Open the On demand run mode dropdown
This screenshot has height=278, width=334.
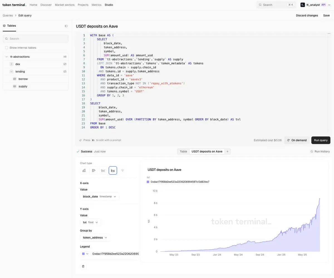[x=297, y=140]
